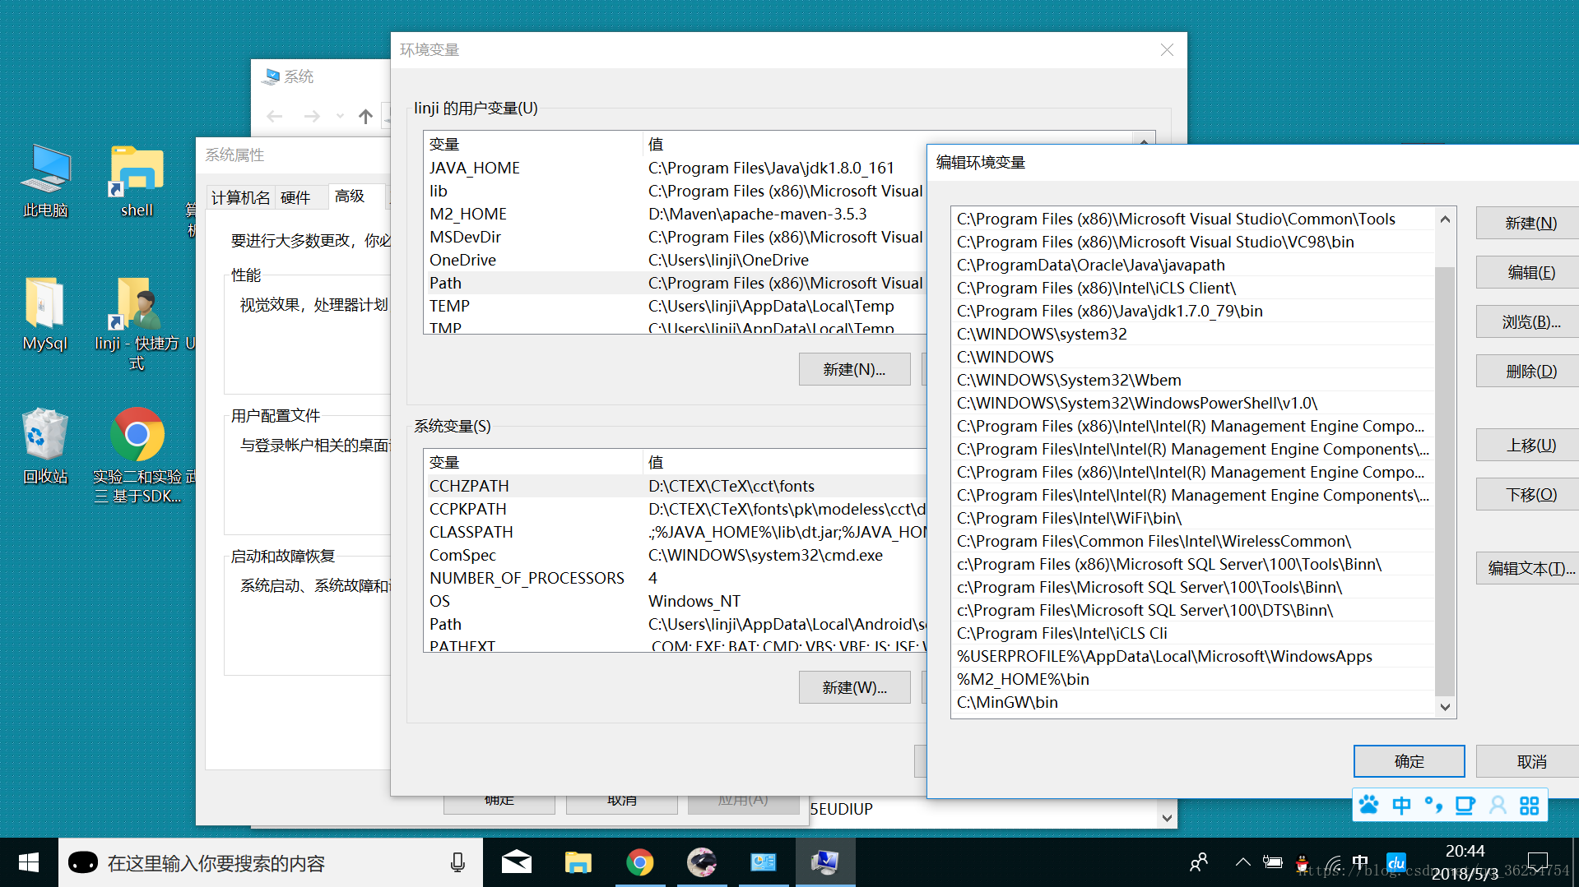Image resolution: width=1579 pixels, height=887 pixels.
Task: Click IME user account icon
Action: tap(1498, 805)
